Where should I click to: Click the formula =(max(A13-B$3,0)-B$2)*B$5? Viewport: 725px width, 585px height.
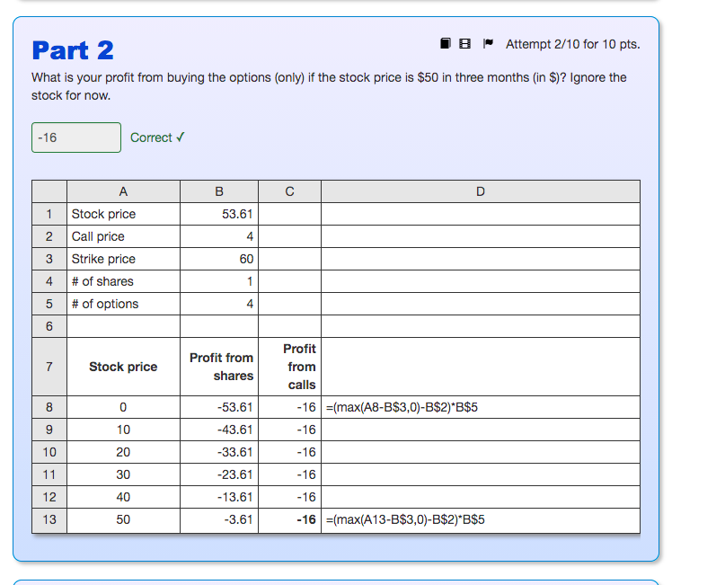pos(405,519)
